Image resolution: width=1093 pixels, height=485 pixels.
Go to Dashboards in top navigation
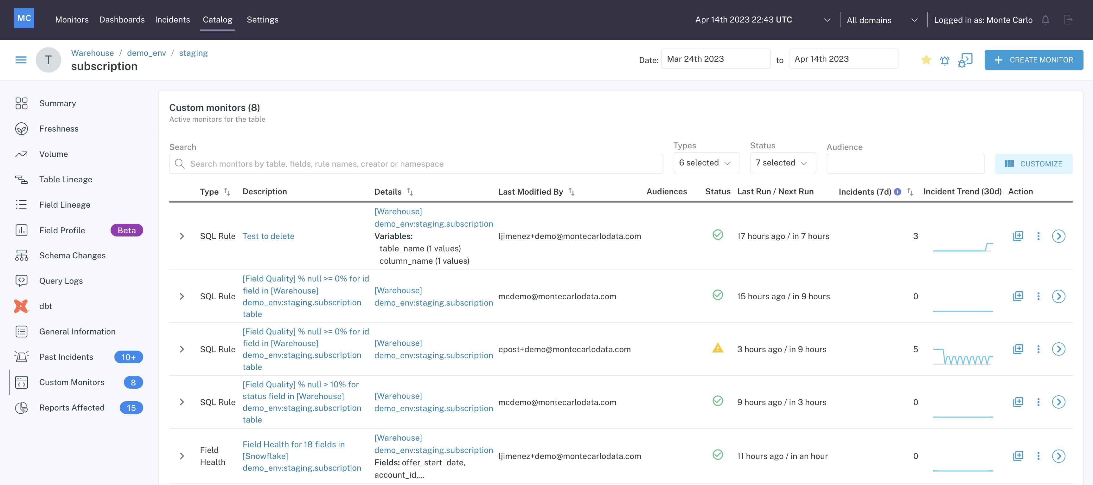coord(122,20)
